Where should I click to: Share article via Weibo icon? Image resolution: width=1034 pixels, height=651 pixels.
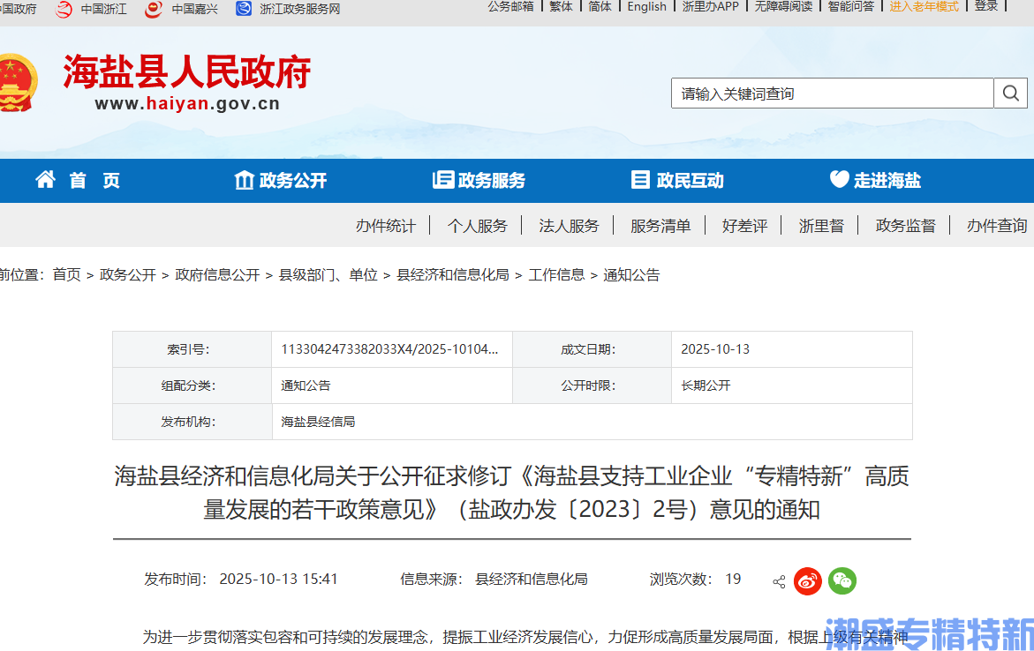[807, 580]
